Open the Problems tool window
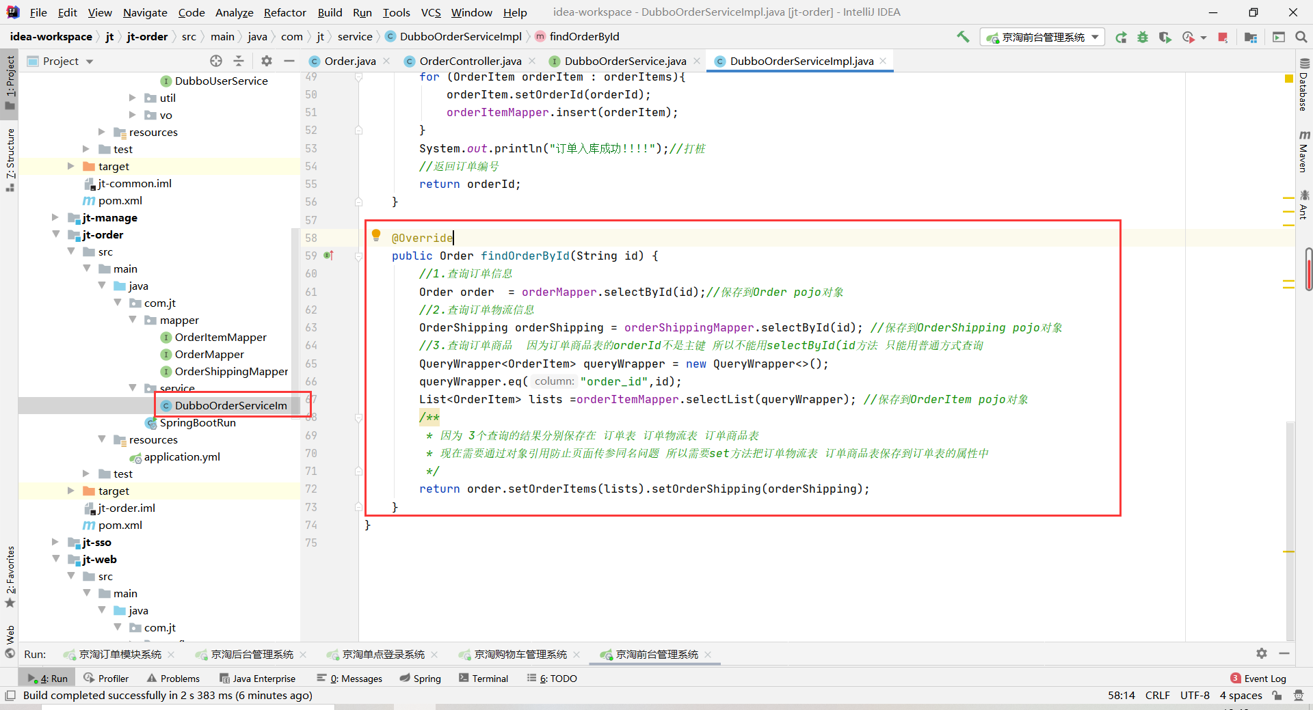This screenshot has width=1313, height=710. (x=173, y=679)
